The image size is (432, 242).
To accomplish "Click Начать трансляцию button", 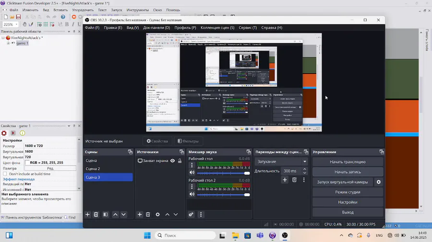I will point(348,162).
